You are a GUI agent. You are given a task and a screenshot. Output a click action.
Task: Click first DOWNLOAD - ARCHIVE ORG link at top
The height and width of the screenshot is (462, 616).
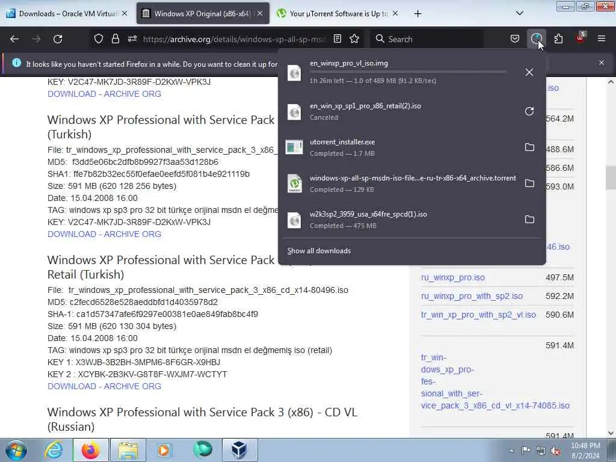(104, 94)
